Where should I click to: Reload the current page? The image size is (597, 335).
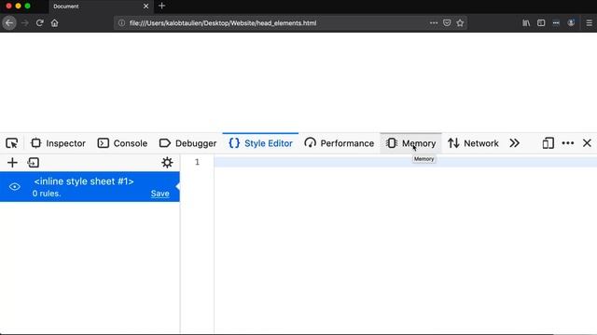(x=39, y=22)
